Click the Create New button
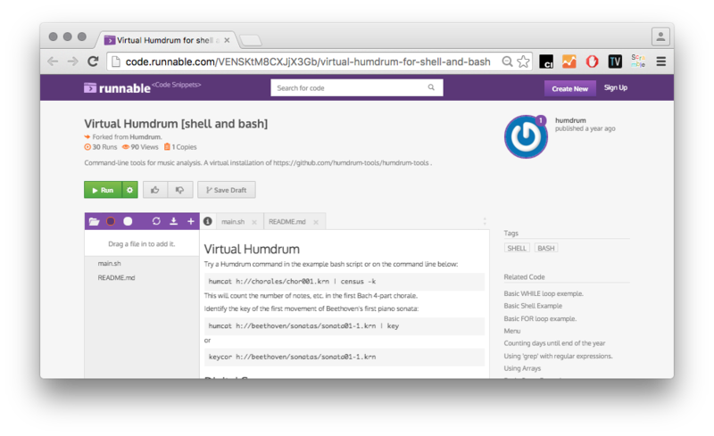 [569, 88]
